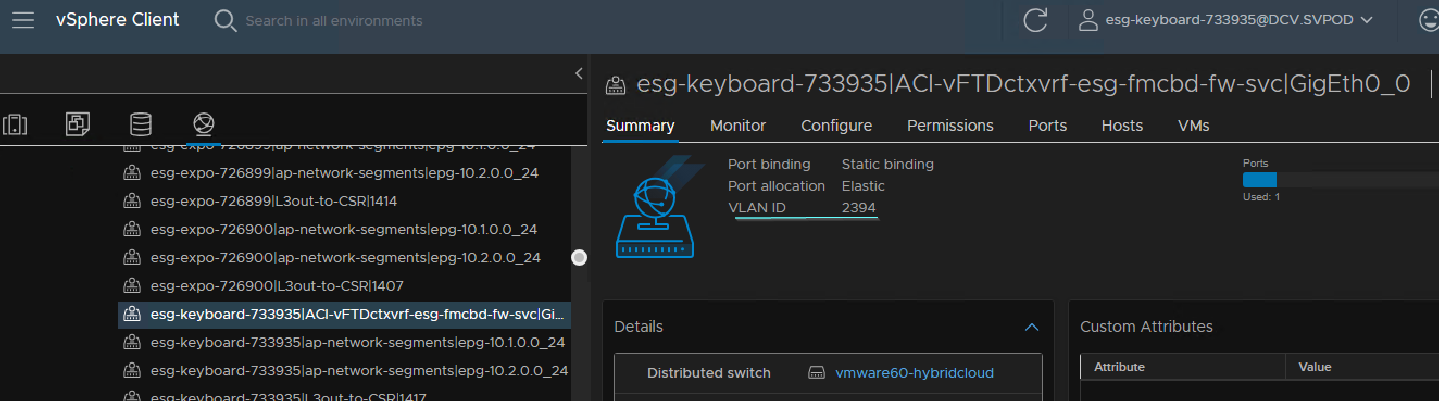Image resolution: width=1439 pixels, height=401 pixels.
Task: Click port group icon for esg-expo-726900 L3out-to-CSR|1407
Action: pyautogui.click(x=132, y=285)
